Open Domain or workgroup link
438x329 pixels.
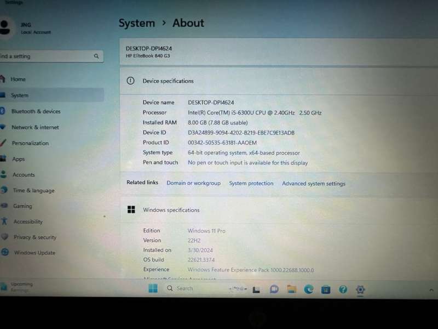click(194, 183)
